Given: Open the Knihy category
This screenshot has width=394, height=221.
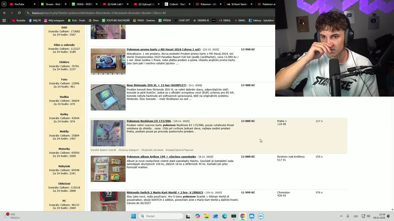Looking at the screenshot, I should pyautogui.click(x=64, y=114).
